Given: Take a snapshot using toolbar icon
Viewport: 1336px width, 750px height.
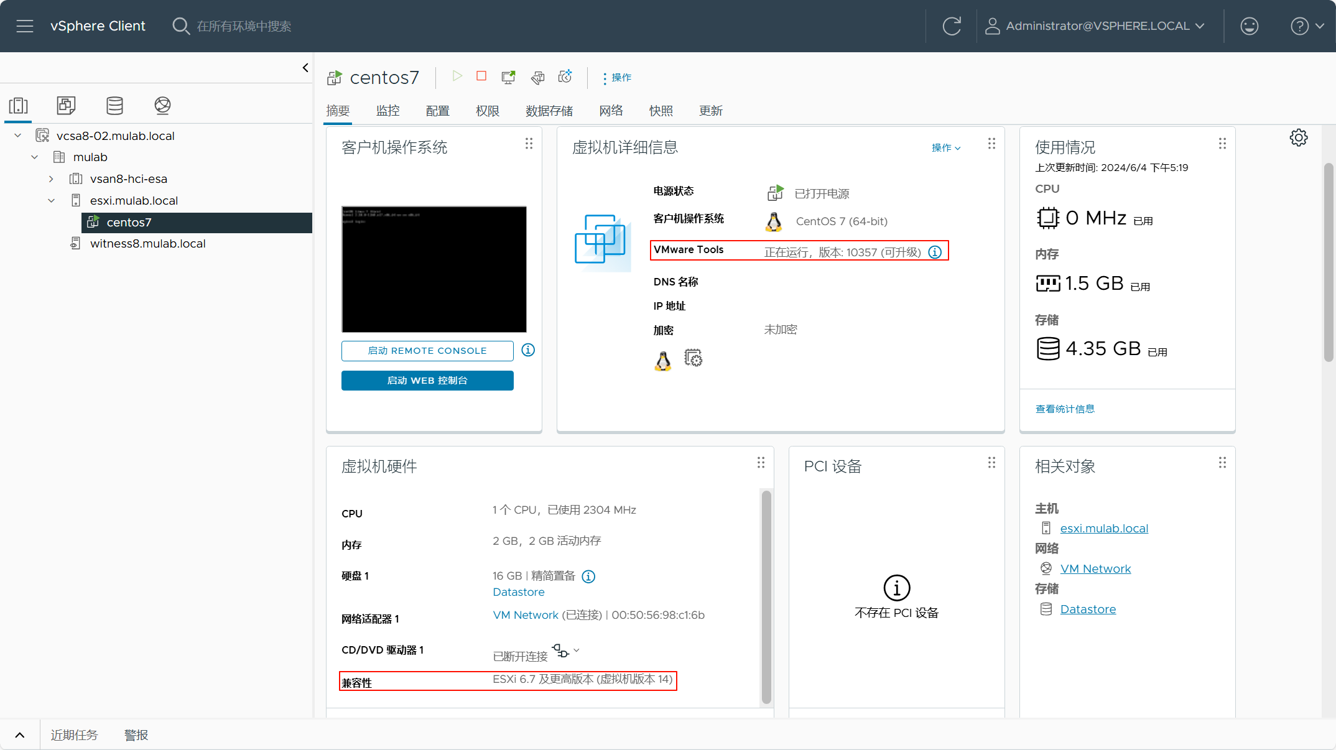Looking at the screenshot, I should click(x=565, y=76).
